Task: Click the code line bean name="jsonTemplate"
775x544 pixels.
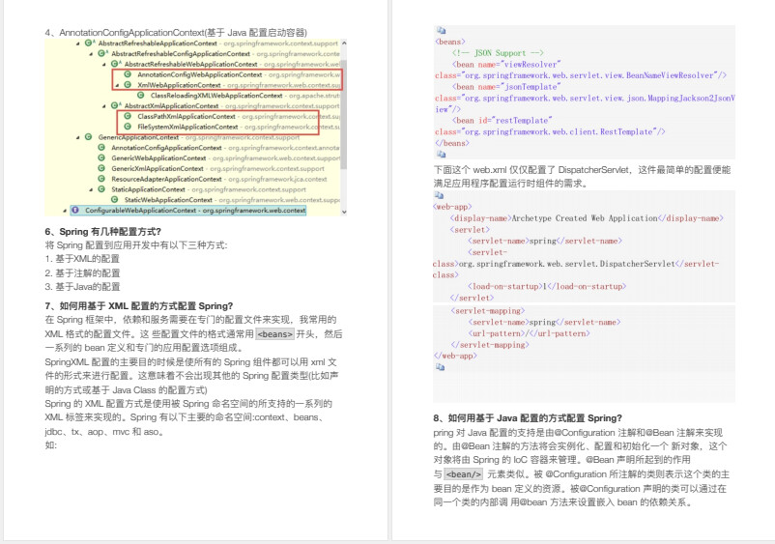Action: 506,87
